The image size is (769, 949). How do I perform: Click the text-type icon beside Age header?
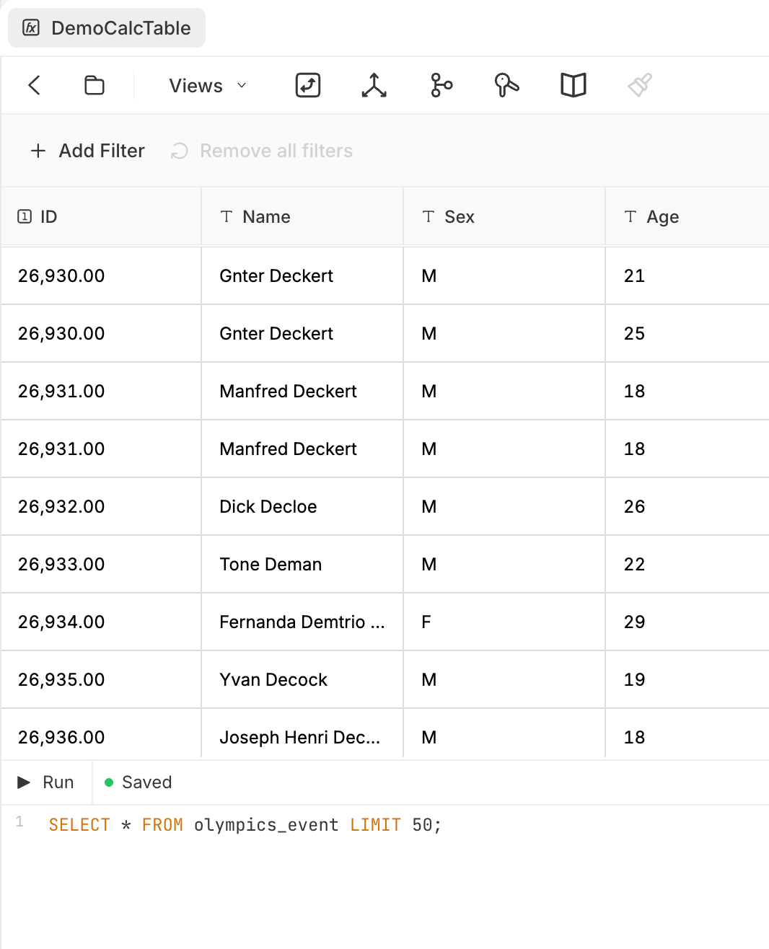click(x=630, y=216)
